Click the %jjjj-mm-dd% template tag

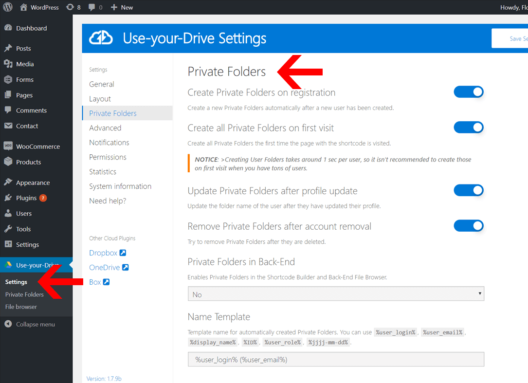click(328, 342)
